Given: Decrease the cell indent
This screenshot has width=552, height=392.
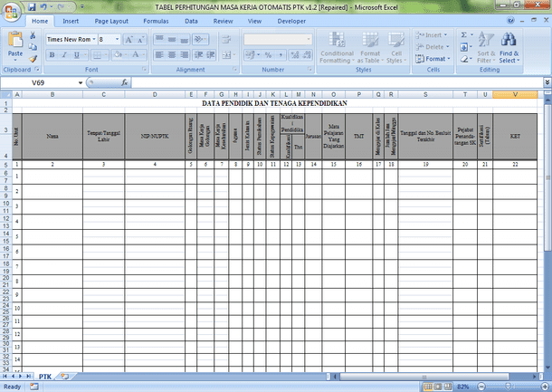Looking at the screenshot, I should coord(198,55).
